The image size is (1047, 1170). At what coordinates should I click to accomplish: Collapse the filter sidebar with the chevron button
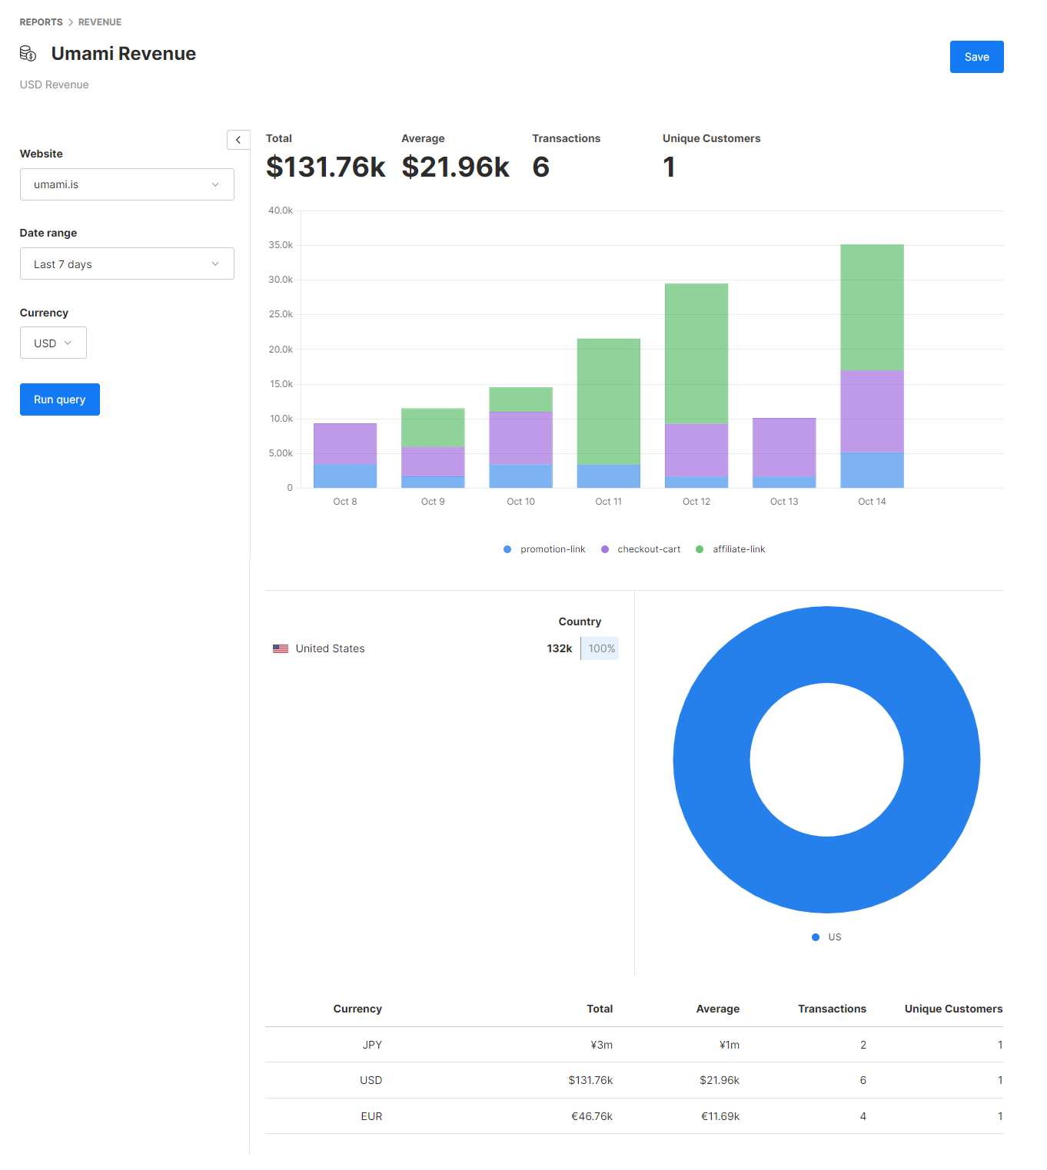tap(238, 140)
